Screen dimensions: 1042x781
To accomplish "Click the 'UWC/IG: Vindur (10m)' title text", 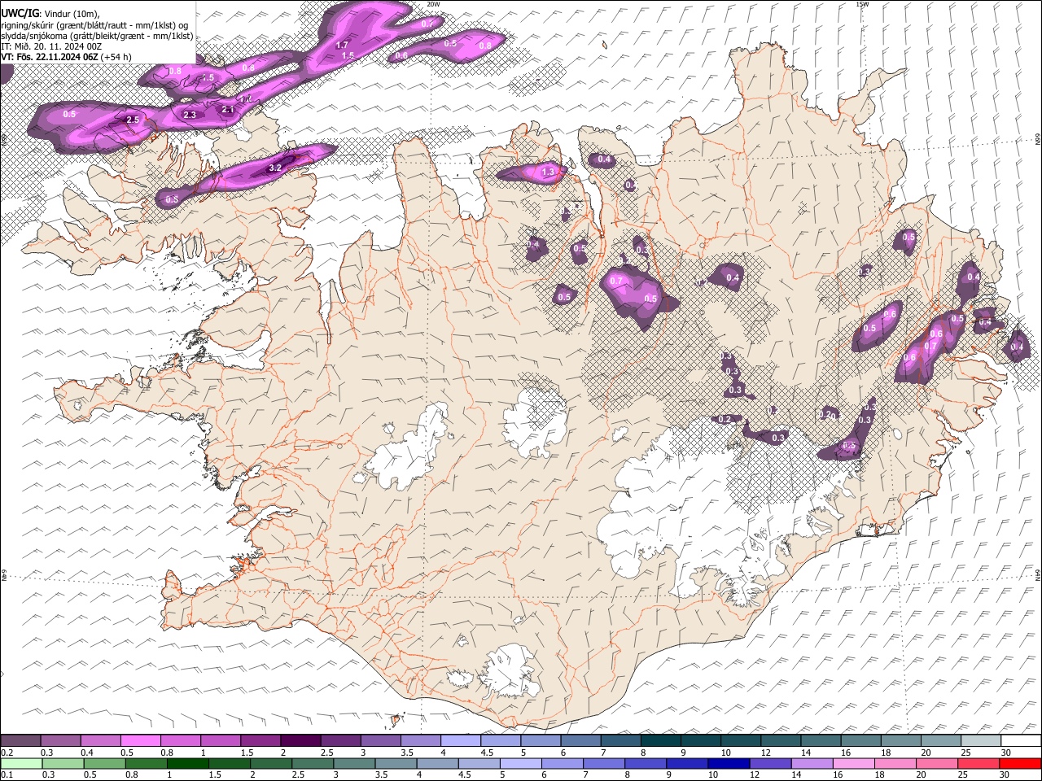I will click(x=50, y=13).
